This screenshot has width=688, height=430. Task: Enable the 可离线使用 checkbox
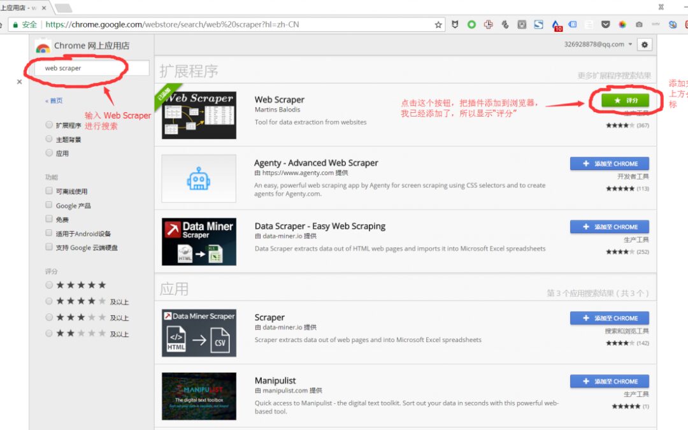tap(49, 191)
